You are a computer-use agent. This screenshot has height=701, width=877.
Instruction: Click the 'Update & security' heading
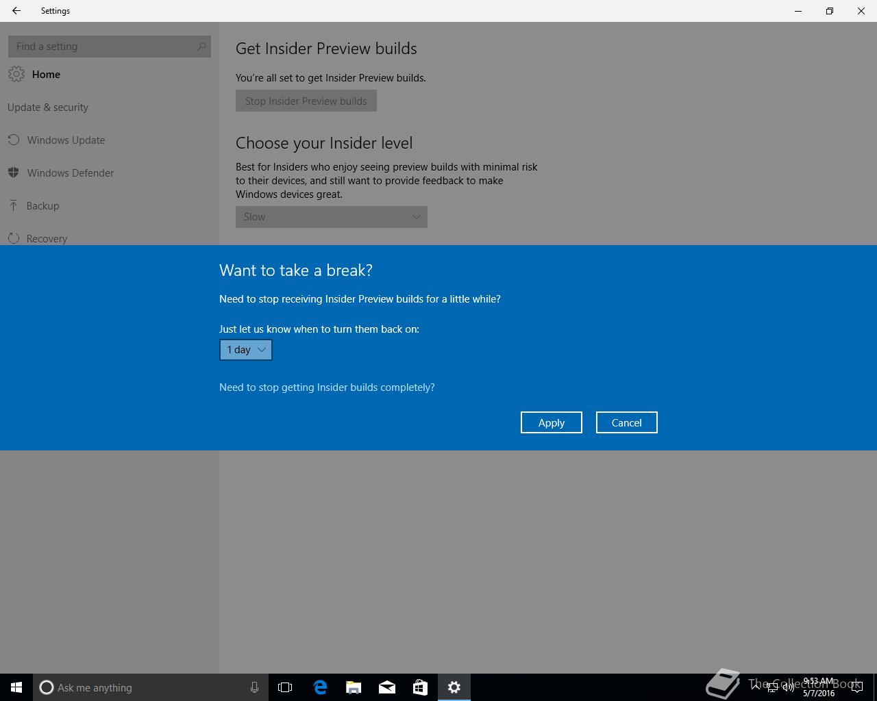click(48, 107)
